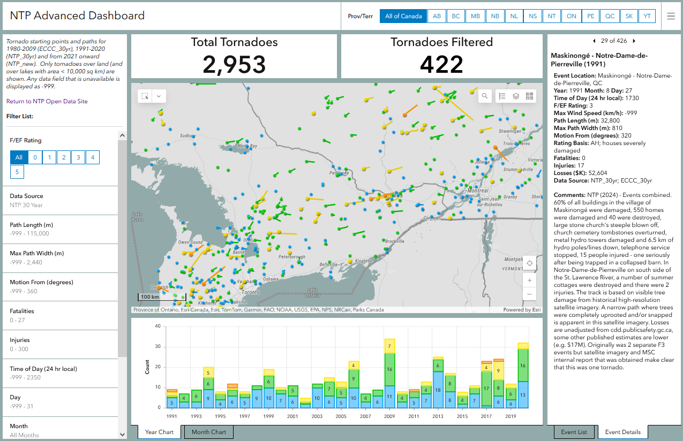Viewport: 683px width, 441px height.
Task: Open the hamburger menu at top right
Action: (671, 16)
